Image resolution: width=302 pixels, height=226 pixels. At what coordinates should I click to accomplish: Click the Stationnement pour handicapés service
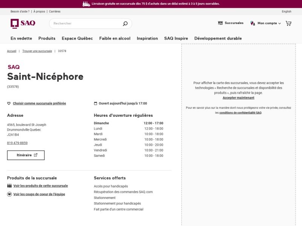pos(117,203)
